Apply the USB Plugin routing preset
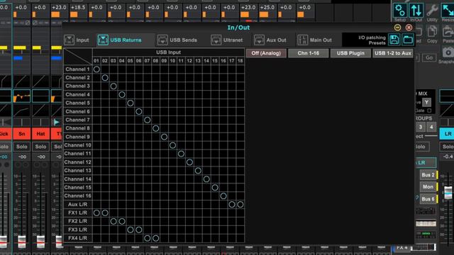The width and height of the screenshot is (454, 255). [x=350, y=53]
